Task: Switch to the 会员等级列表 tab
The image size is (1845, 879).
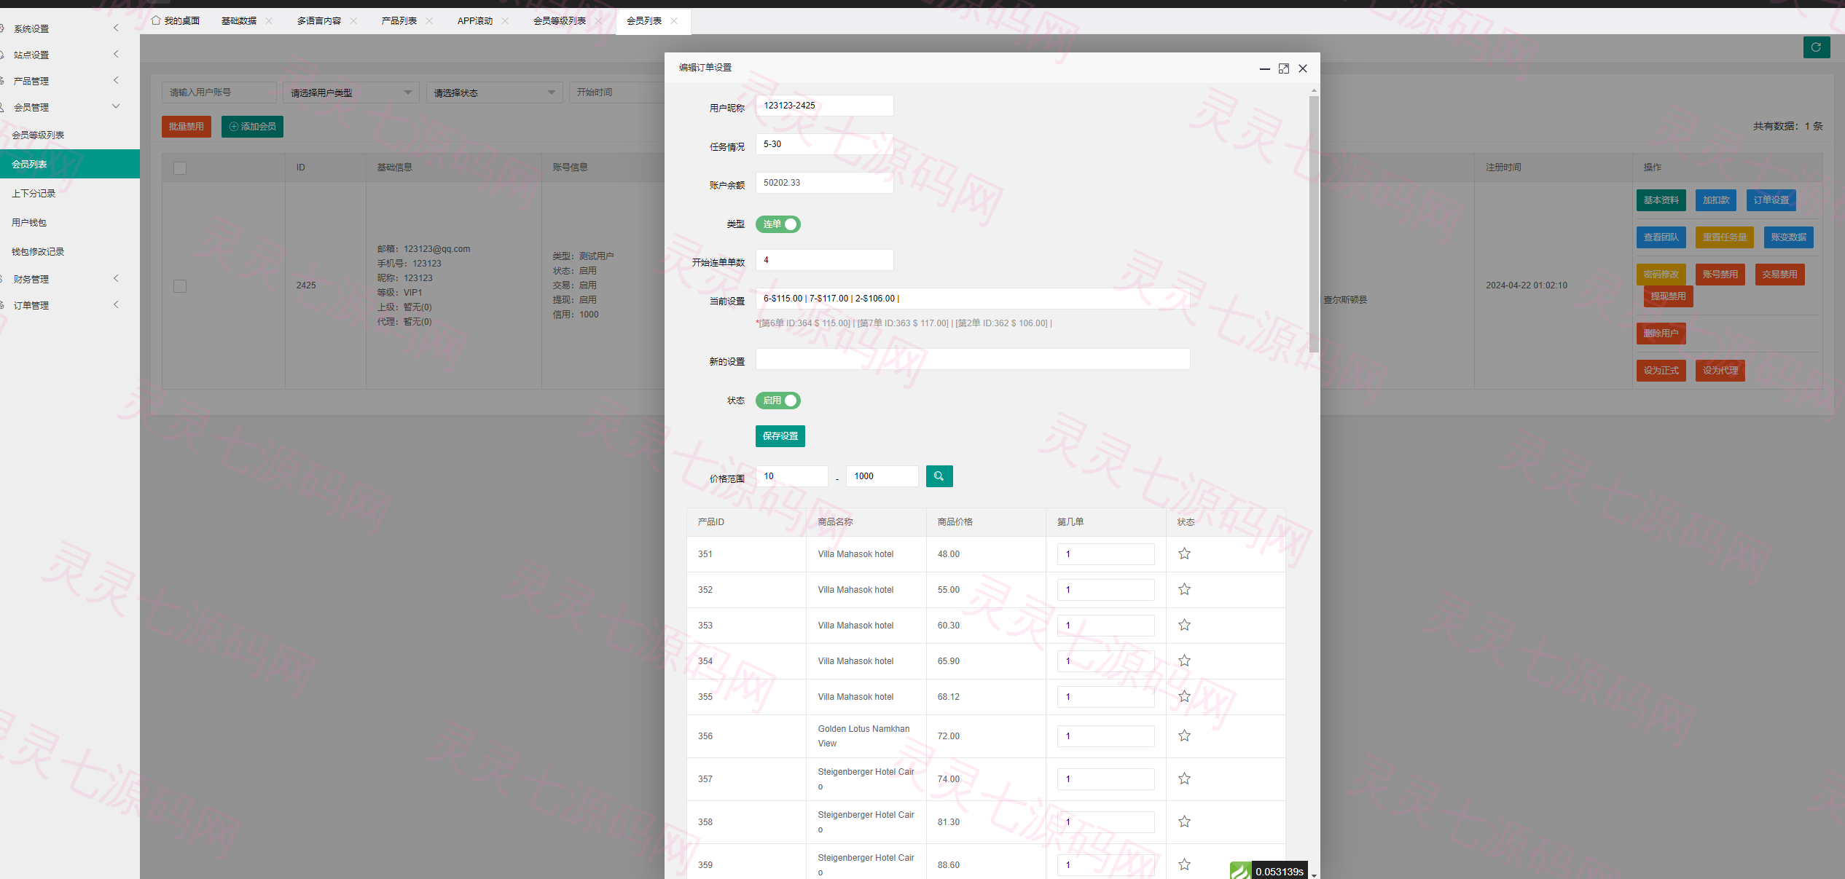Action: (559, 21)
